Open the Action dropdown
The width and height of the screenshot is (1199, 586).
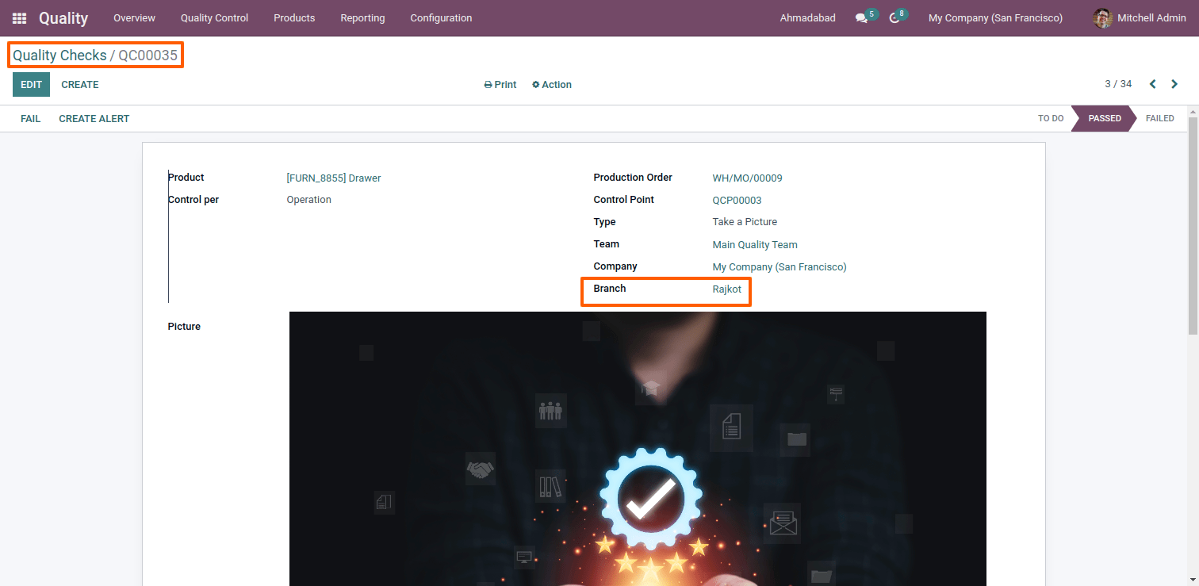pyautogui.click(x=552, y=85)
